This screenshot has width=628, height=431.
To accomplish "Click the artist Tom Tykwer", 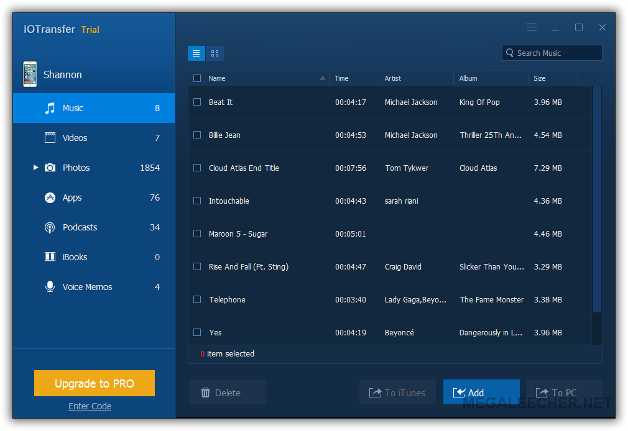I will (x=407, y=168).
